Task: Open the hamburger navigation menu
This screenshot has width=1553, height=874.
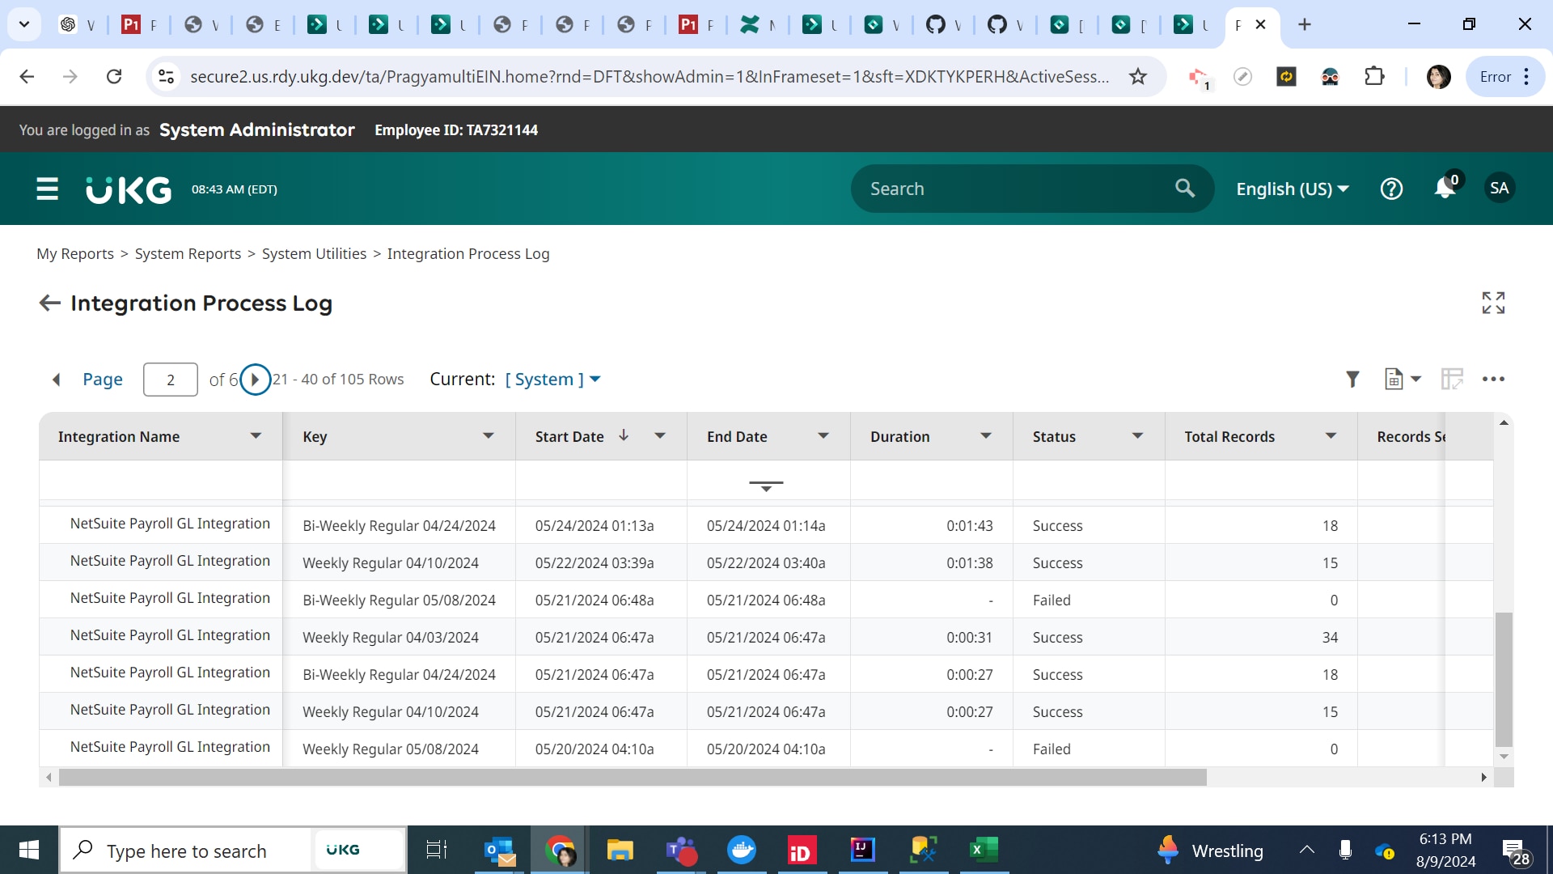Action: pyautogui.click(x=48, y=189)
